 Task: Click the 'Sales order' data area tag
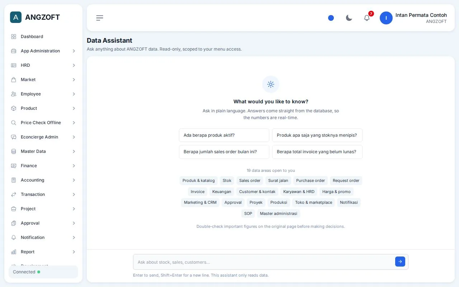[x=250, y=180]
